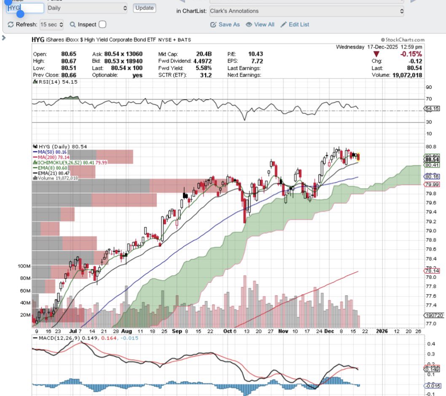The image size is (446, 396).
Task: Click the Mkt Cap 20.4B value
Action: (x=204, y=54)
